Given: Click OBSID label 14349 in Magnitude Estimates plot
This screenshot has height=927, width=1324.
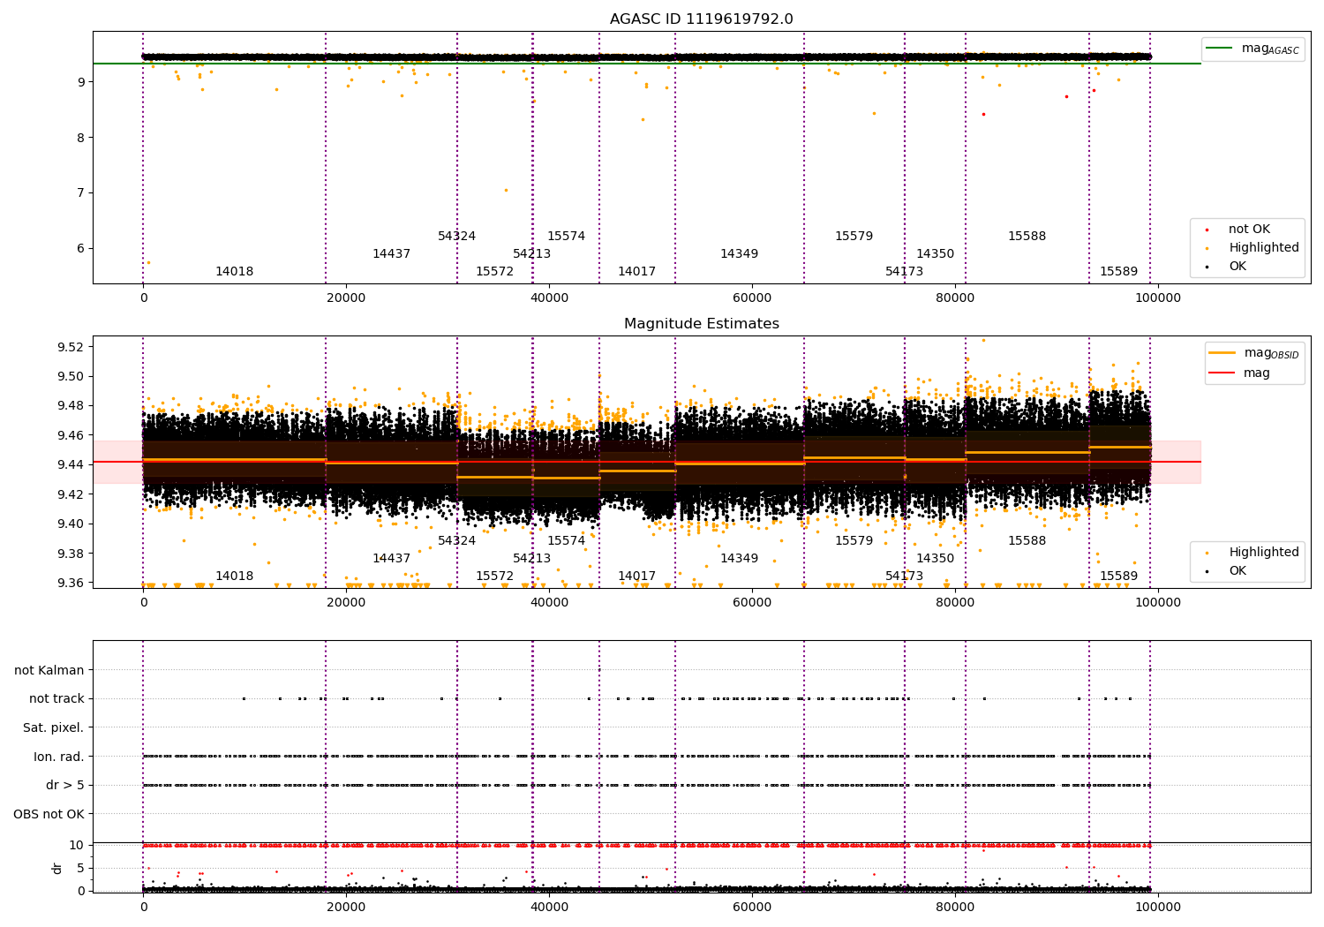Looking at the screenshot, I should click(x=739, y=559).
